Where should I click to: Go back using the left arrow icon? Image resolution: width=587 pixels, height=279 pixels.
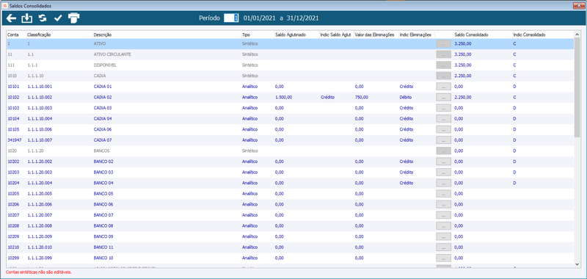click(x=11, y=18)
